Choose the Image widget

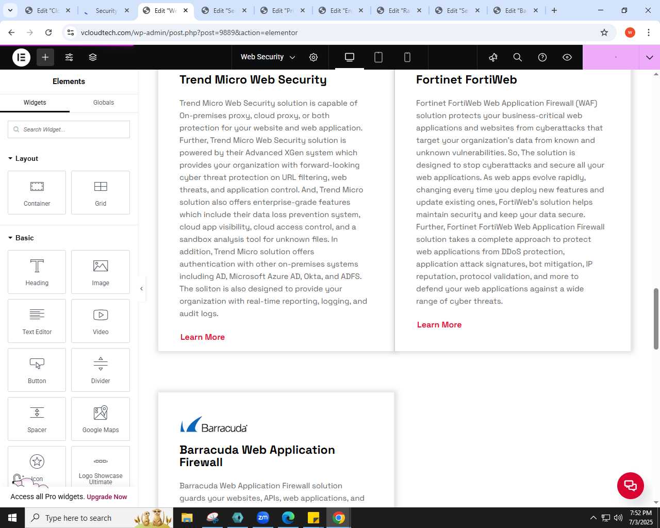point(101,272)
